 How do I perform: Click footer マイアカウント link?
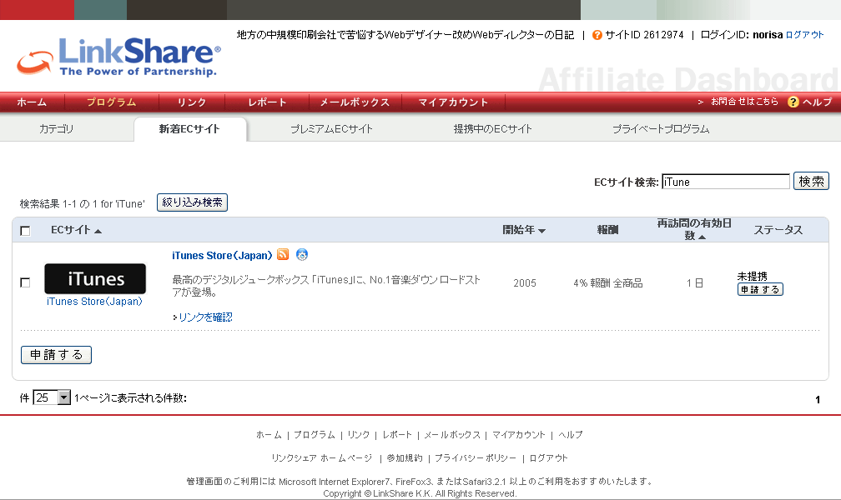[x=519, y=435]
